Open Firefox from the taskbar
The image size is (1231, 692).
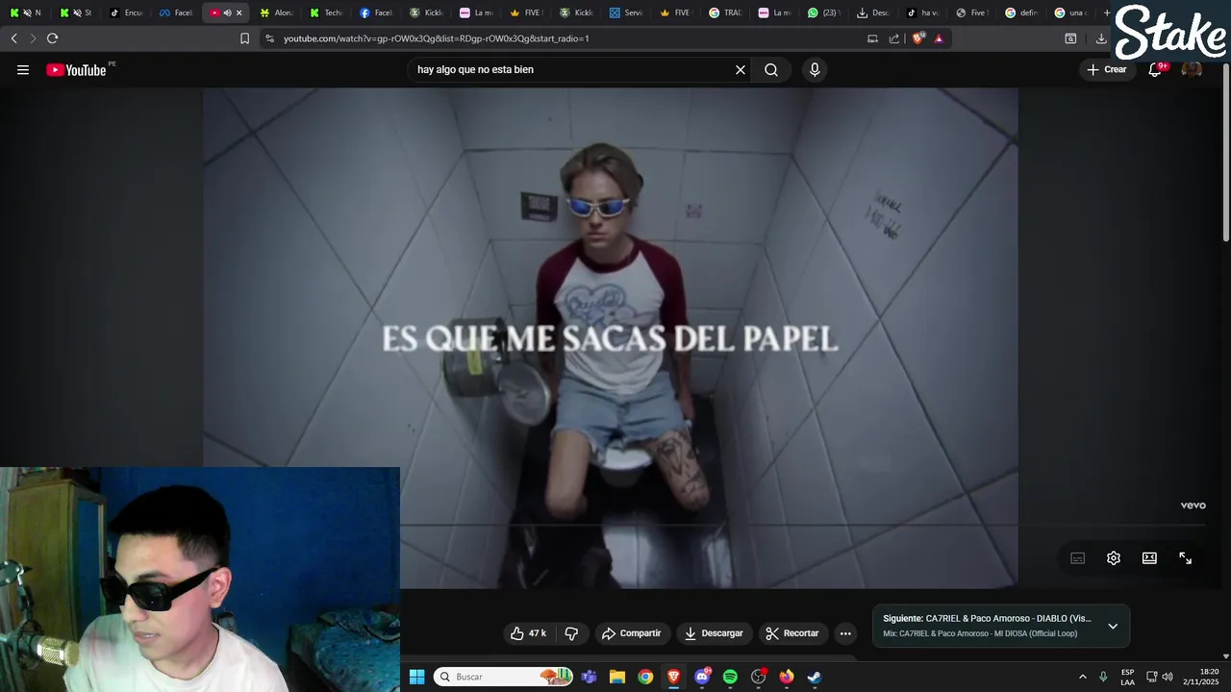[x=787, y=677]
